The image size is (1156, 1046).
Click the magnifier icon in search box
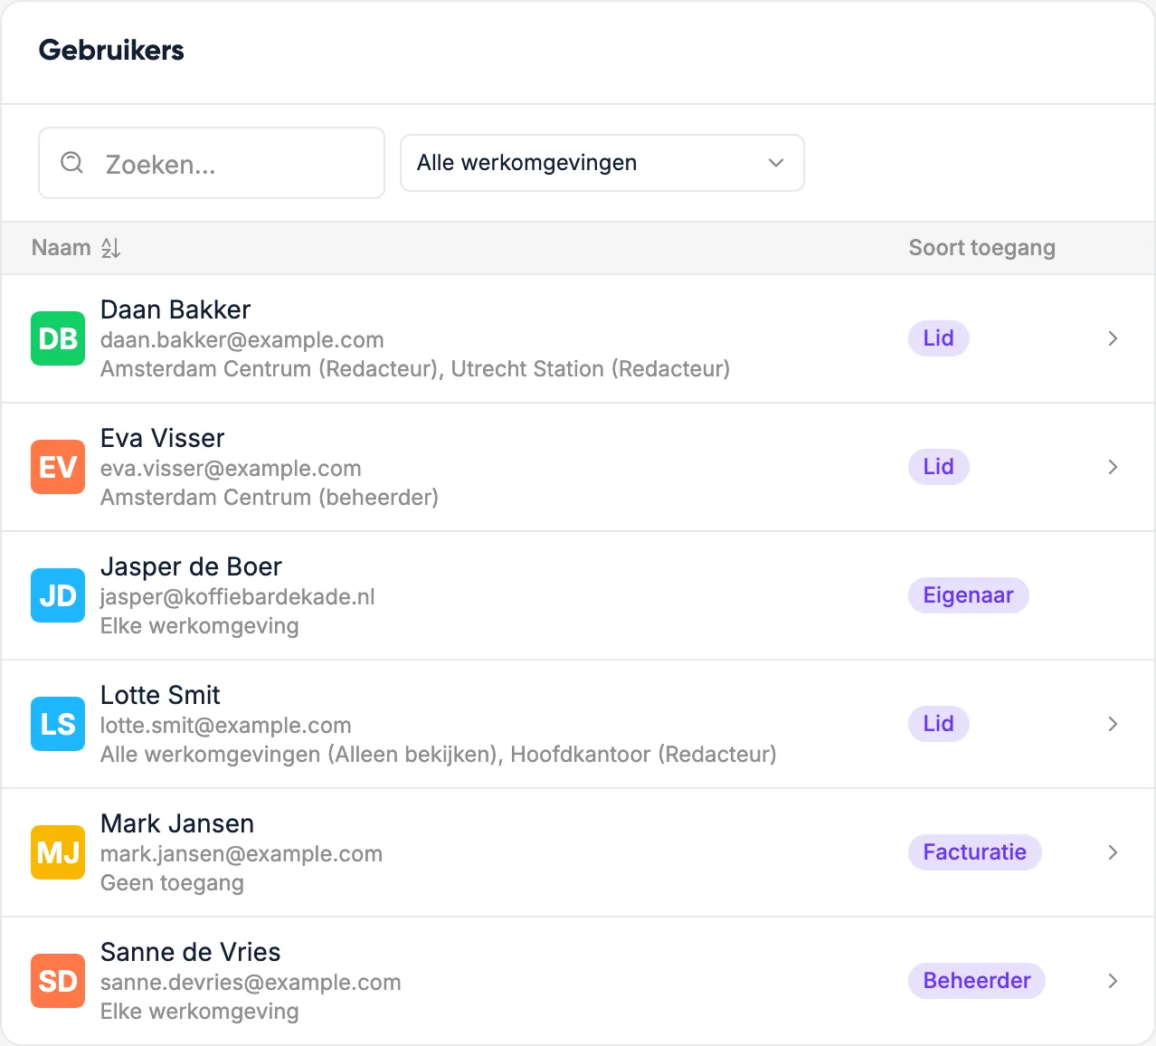coord(71,163)
